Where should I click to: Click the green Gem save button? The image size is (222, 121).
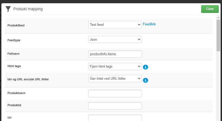click(210, 9)
